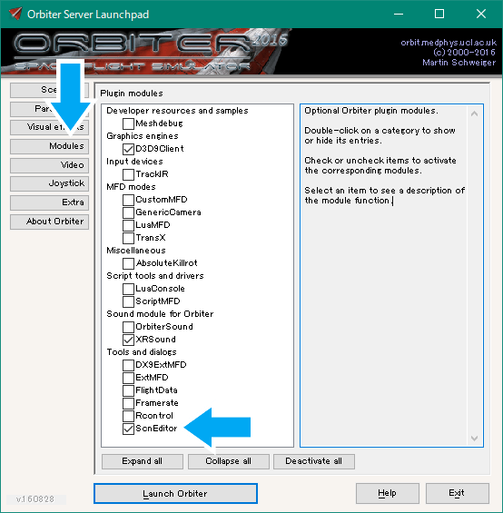Click the description pane scroll up arrow

(x=474, y=113)
